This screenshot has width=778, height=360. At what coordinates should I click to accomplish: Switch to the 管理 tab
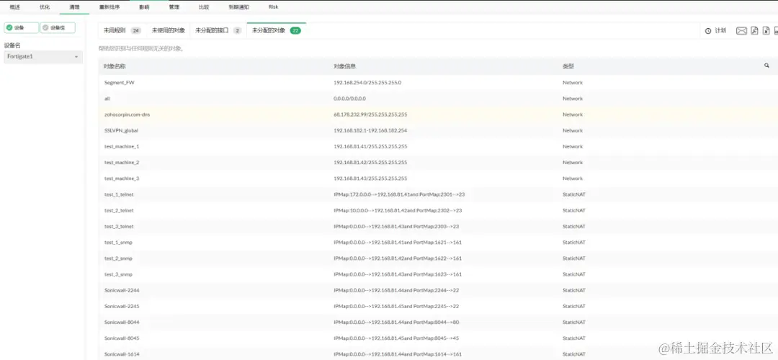(x=174, y=7)
